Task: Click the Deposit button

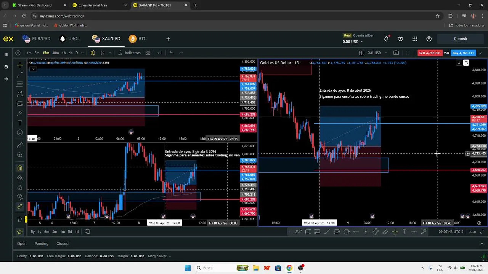Action: point(460,39)
